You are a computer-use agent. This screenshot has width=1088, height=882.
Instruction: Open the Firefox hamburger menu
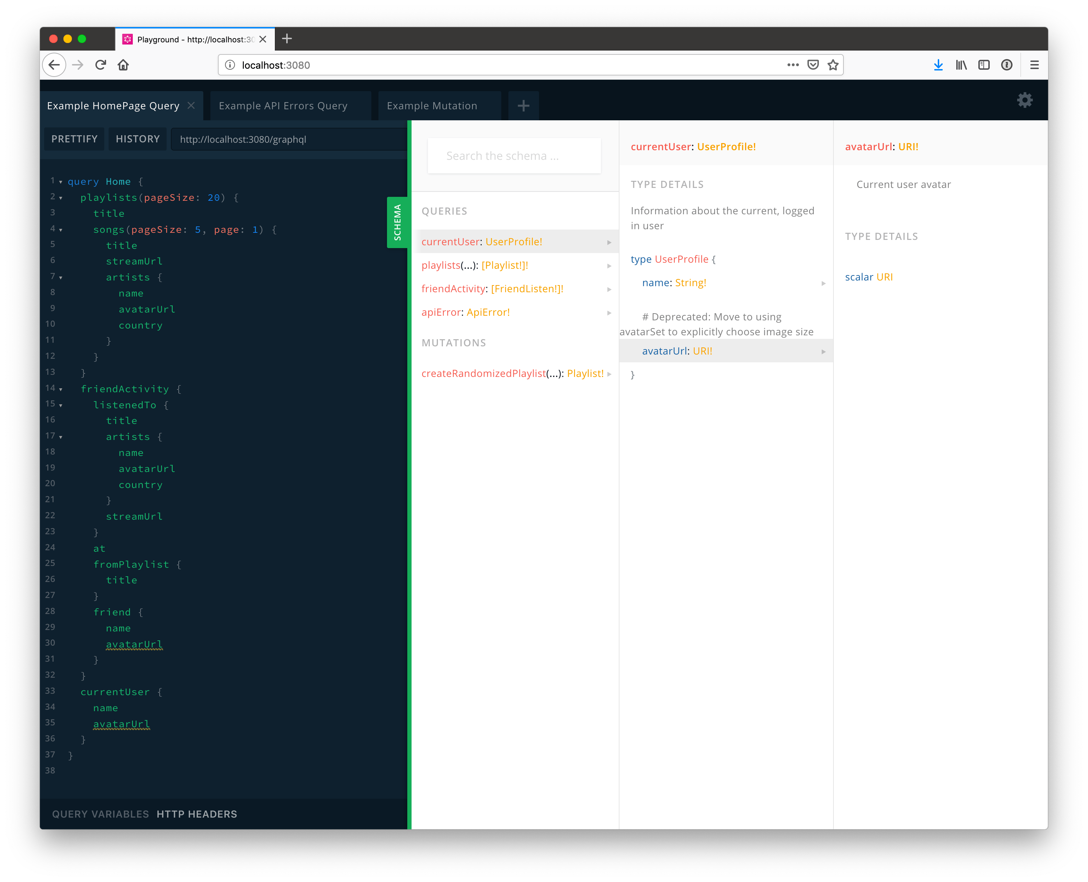(x=1034, y=65)
